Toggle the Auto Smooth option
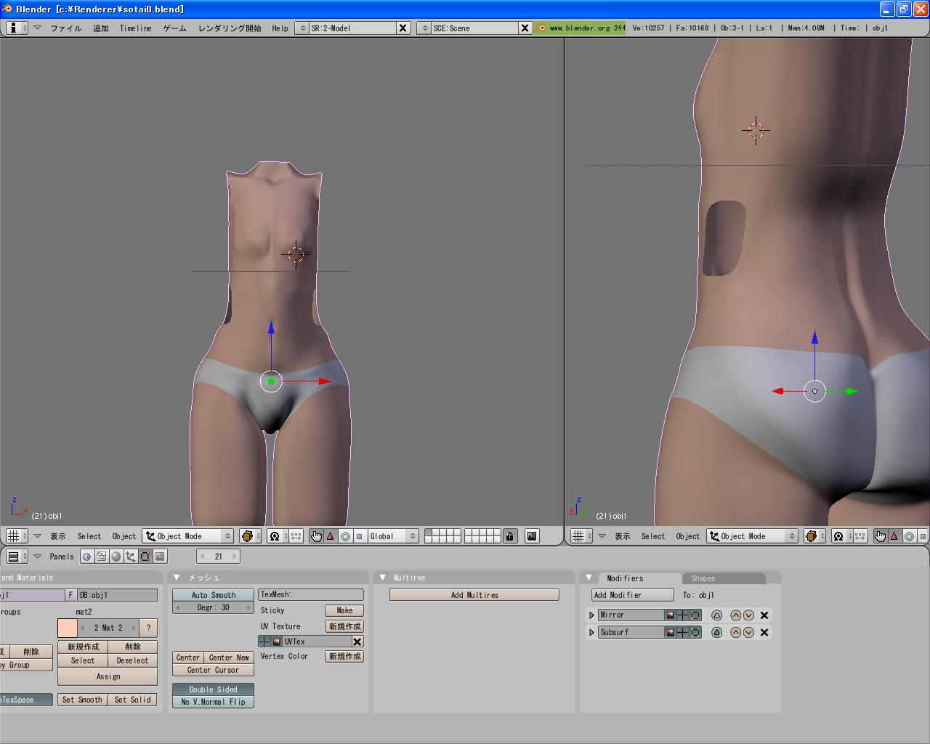This screenshot has width=930, height=744. tap(213, 595)
